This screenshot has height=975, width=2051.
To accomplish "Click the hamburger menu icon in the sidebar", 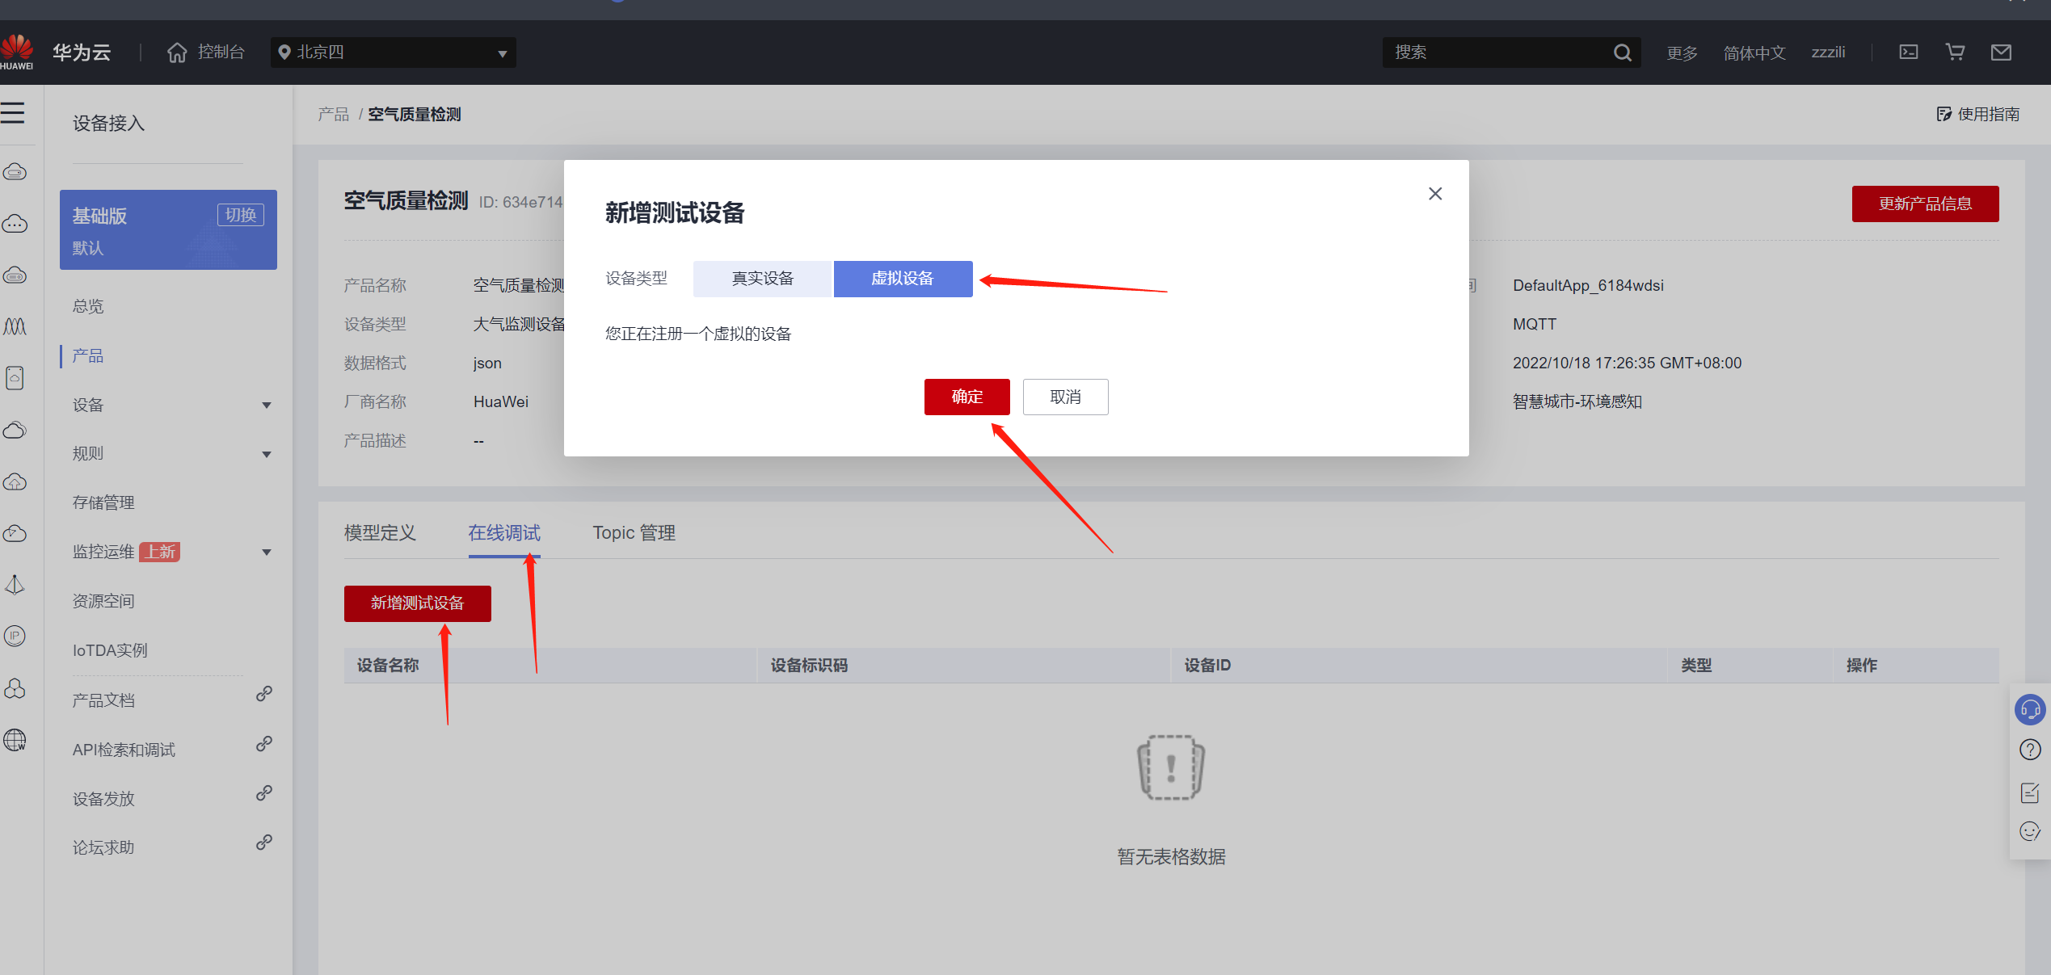I will pos(13,112).
